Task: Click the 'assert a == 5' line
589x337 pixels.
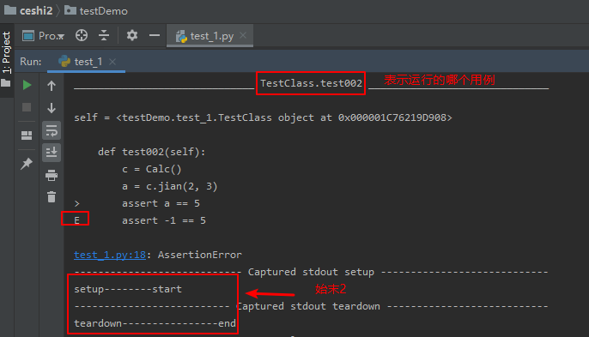Action: (x=161, y=203)
